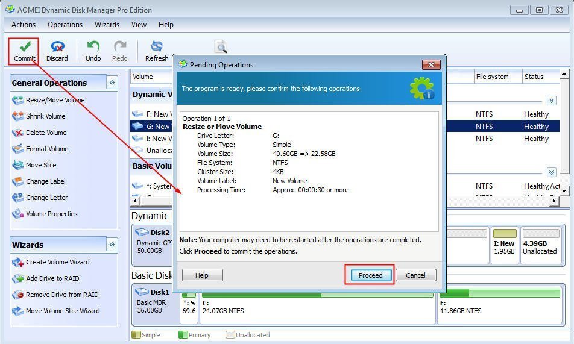Launch Move Volume Slice Wizard

click(56, 311)
